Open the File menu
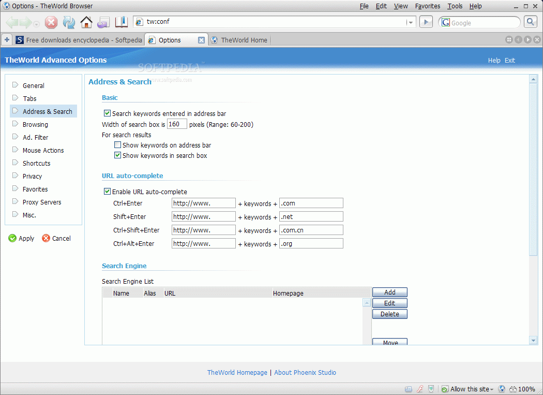543x395 pixels. click(364, 6)
